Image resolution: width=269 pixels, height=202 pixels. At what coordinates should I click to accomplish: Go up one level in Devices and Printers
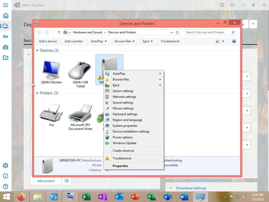[59, 32]
